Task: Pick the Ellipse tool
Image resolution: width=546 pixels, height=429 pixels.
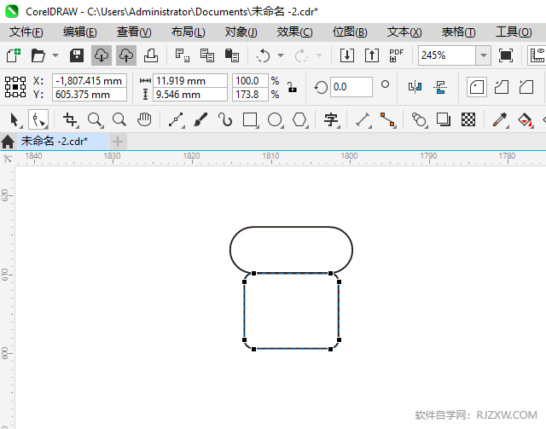Action: pos(276,120)
